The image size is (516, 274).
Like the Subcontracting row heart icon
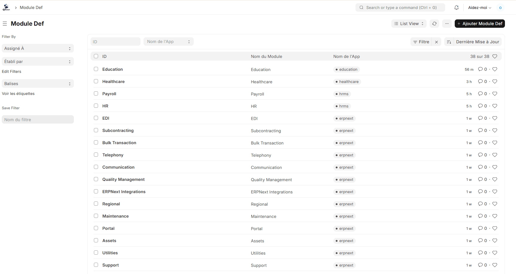495,130
